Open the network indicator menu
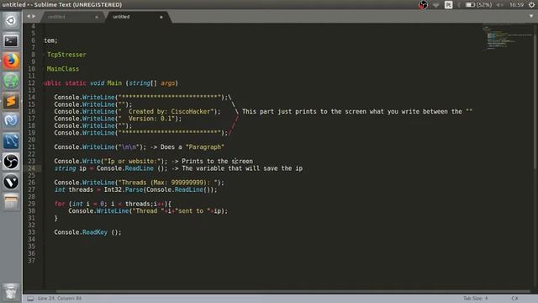 [435, 5]
